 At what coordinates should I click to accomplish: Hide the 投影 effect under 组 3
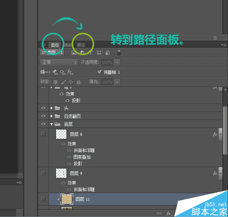click(x=68, y=101)
